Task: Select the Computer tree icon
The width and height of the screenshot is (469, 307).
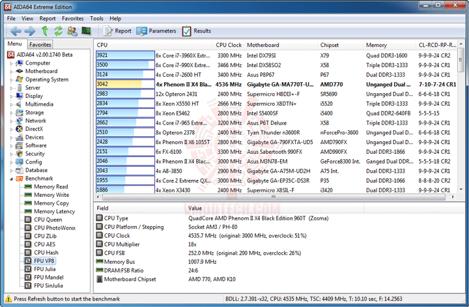Action: [x=20, y=63]
